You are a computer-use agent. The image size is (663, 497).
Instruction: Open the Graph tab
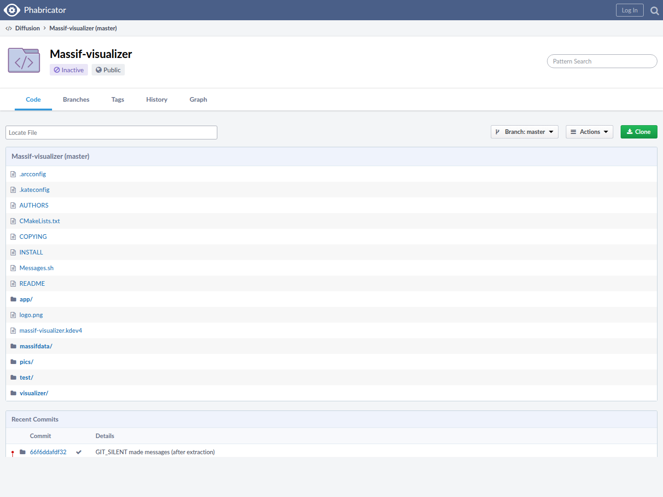(198, 99)
